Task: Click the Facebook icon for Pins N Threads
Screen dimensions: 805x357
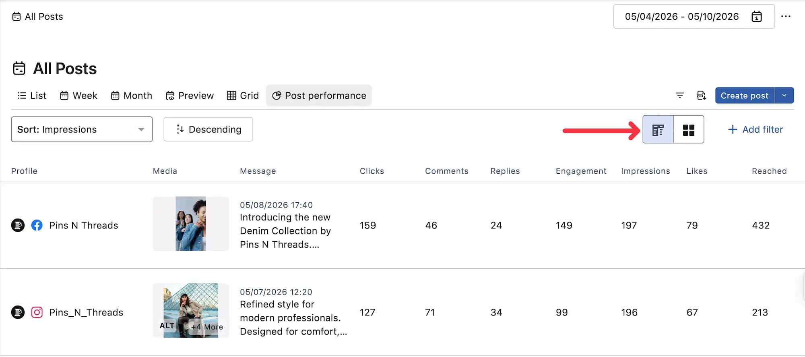Action: coord(37,225)
